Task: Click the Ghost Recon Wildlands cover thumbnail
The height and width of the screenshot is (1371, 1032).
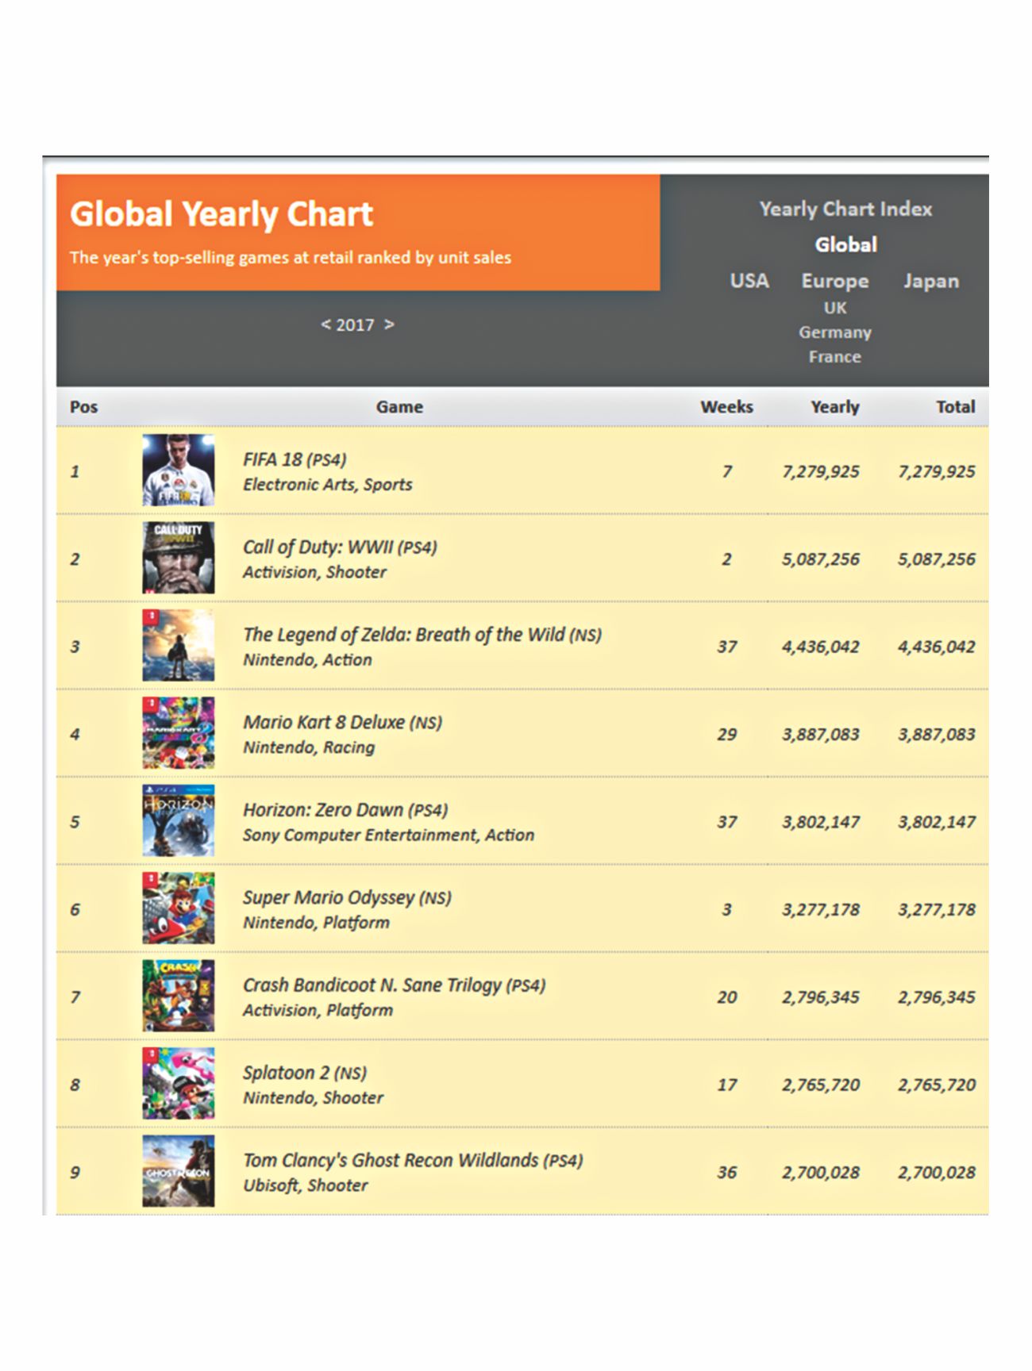Action: [x=178, y=1172]
